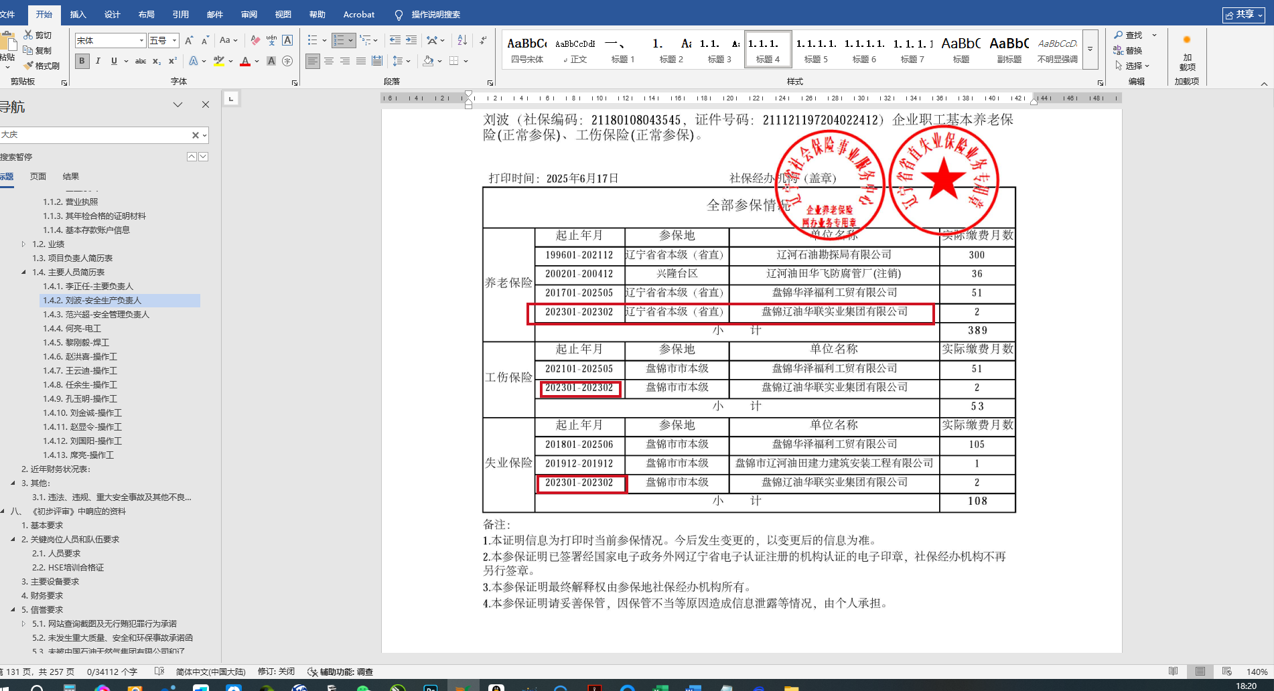
Task: Toggle strikethrough formatting
Action: pos(141,61)
